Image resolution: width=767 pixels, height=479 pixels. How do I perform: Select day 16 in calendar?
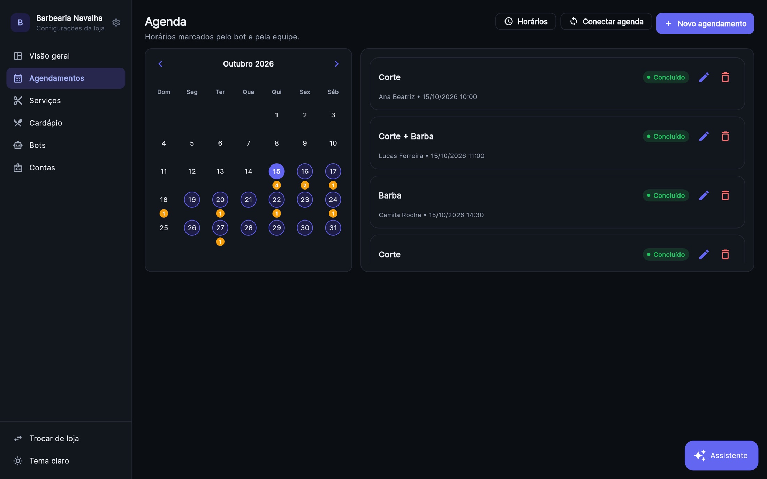coord(305,171)
